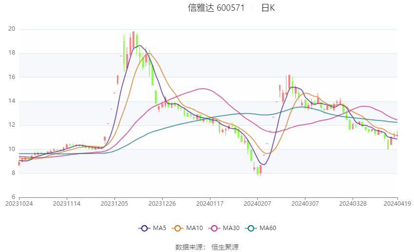Click x-axis date label 20240307
This screenshot has height=252, width=414.
(305, 204)
